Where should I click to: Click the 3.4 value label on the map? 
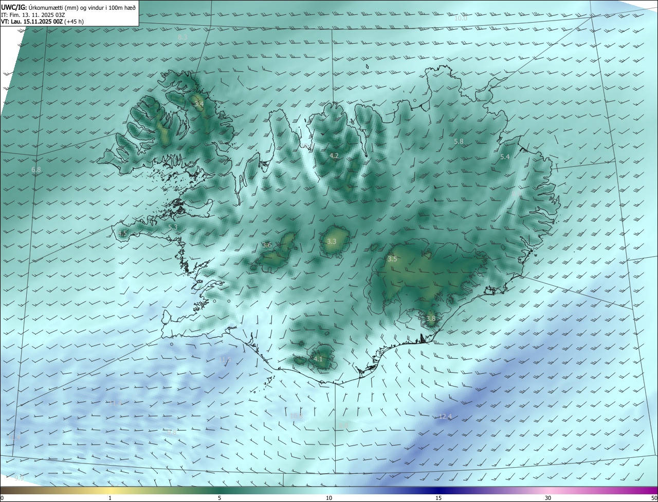199,104
